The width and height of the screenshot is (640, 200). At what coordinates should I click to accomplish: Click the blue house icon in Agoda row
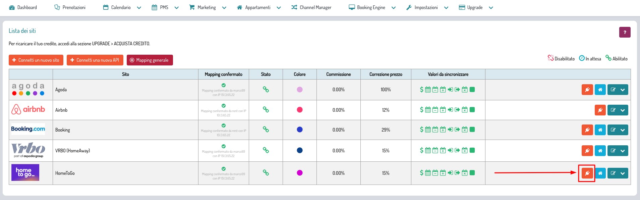pyautogui.click(x=600, y=90)
